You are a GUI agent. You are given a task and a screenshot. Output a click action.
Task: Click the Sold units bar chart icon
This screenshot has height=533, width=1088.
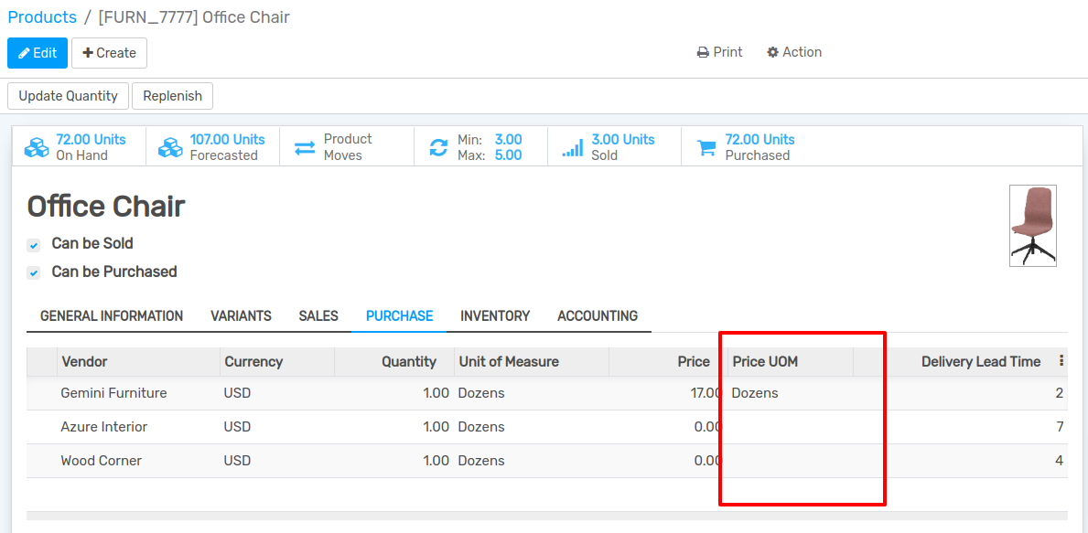(x=572, y=145)
